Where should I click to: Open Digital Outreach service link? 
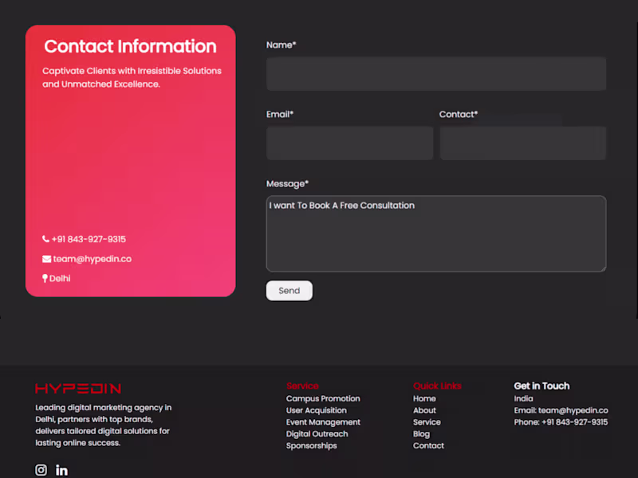[x=317, y=434]
